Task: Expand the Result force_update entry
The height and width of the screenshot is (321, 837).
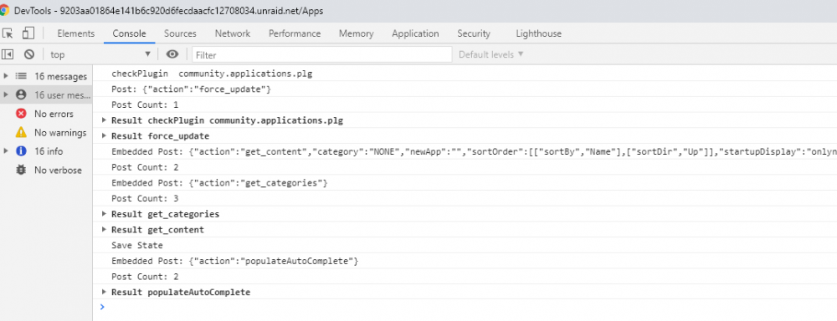Action: click(104, 136)
